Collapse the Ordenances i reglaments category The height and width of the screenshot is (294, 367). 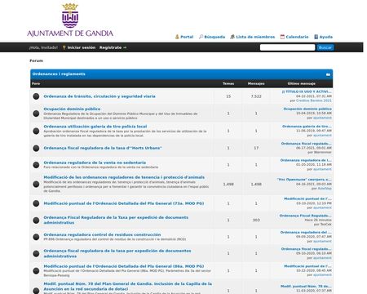pos(328,74)
